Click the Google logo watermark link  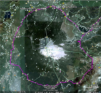94,87
